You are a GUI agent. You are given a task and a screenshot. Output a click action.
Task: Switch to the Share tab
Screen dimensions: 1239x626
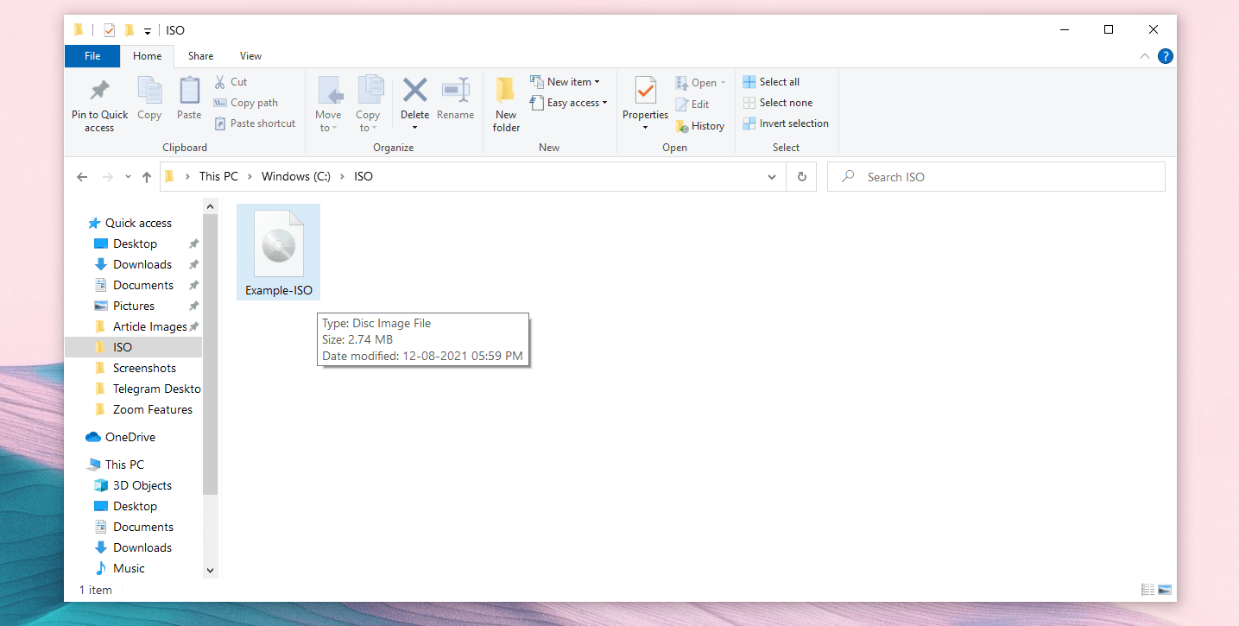coord(200,56)
